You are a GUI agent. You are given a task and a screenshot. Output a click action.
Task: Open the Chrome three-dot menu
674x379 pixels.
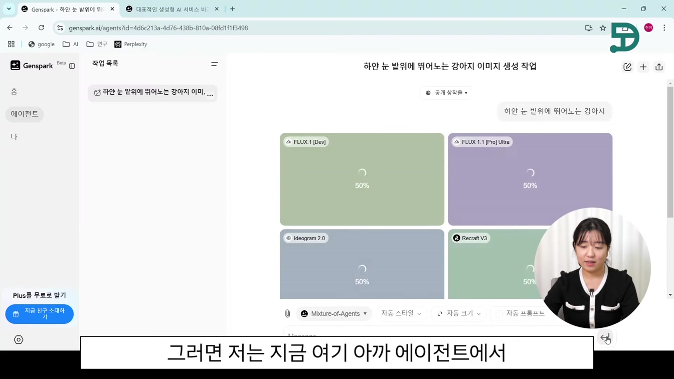664,28
